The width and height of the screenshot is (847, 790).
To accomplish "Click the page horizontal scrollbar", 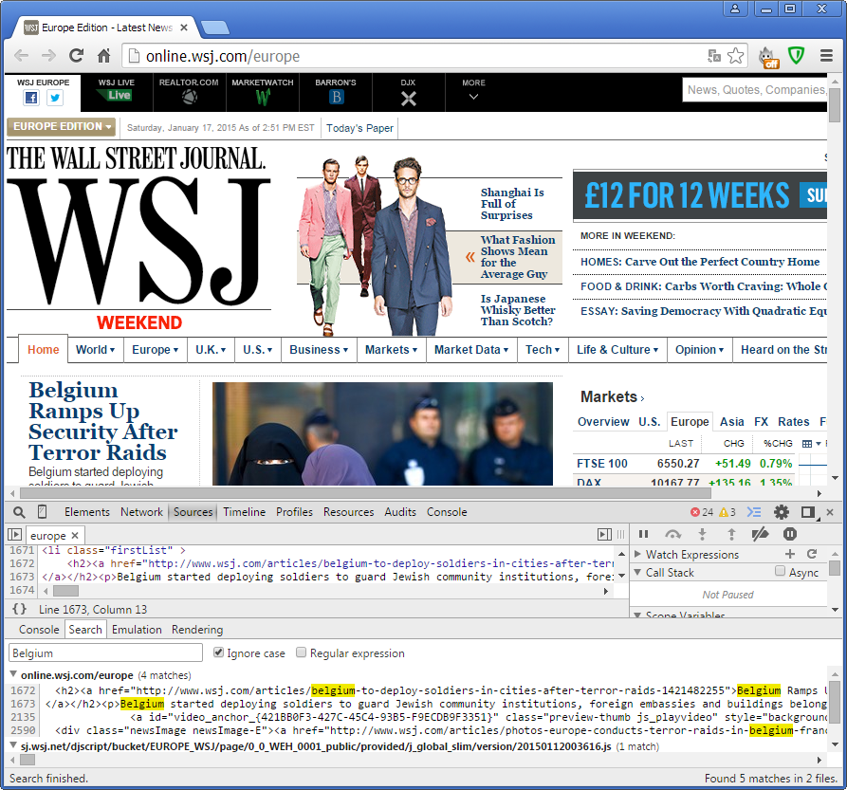I will click(x=365, y=493).
